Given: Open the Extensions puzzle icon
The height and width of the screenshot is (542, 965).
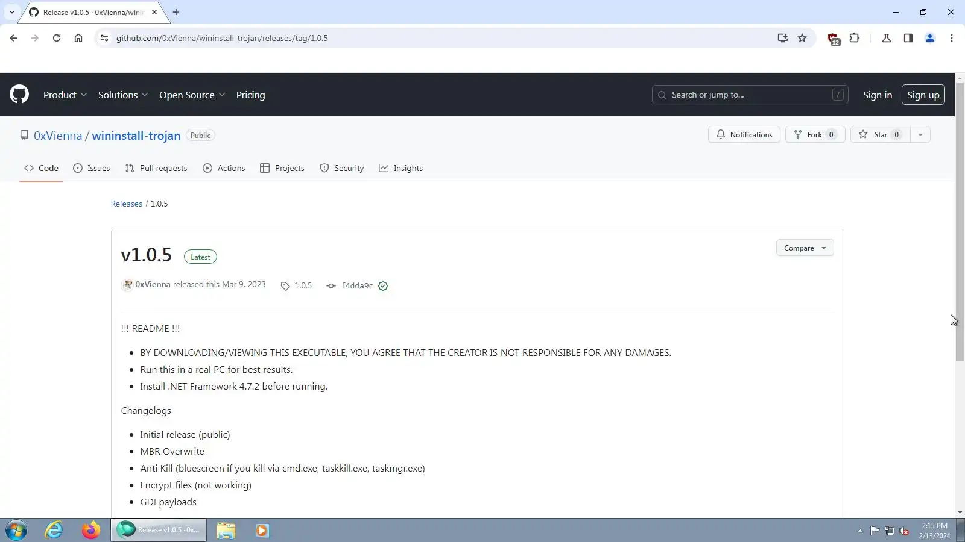Looking at the screenshot, I should [855, 38].
